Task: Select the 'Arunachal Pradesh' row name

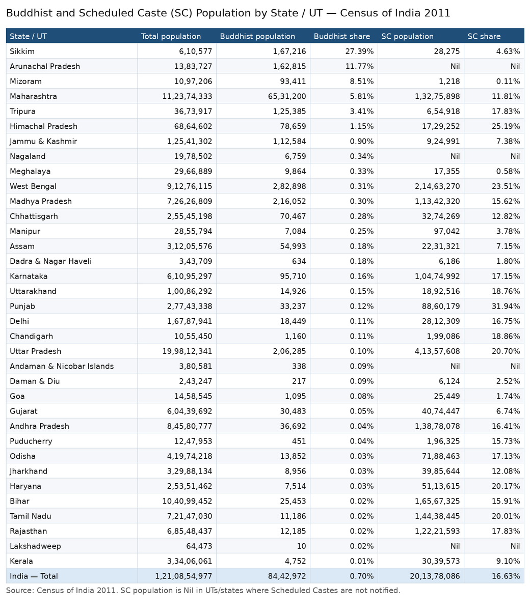Action: pos(72,66)
